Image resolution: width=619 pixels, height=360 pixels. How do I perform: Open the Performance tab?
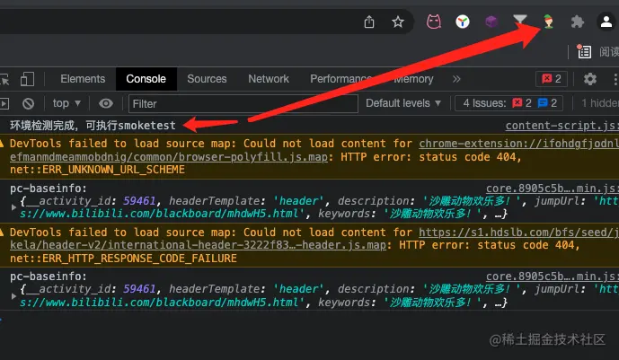tap(340, 79)
